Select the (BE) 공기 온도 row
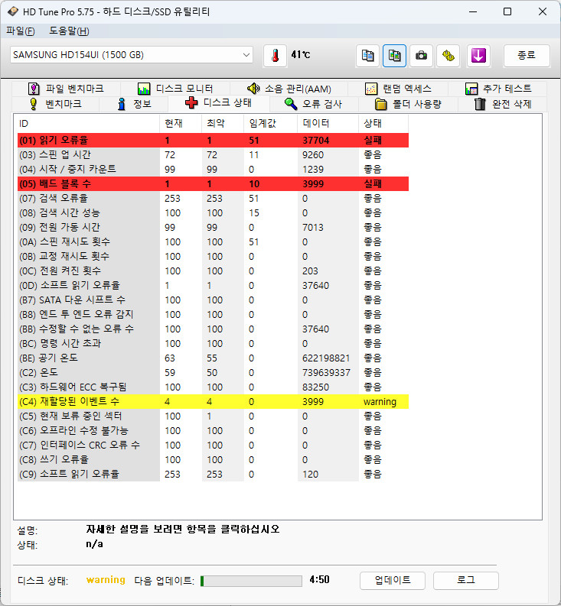This screenshot has width=561, height=606. click(x=213, y=358)
